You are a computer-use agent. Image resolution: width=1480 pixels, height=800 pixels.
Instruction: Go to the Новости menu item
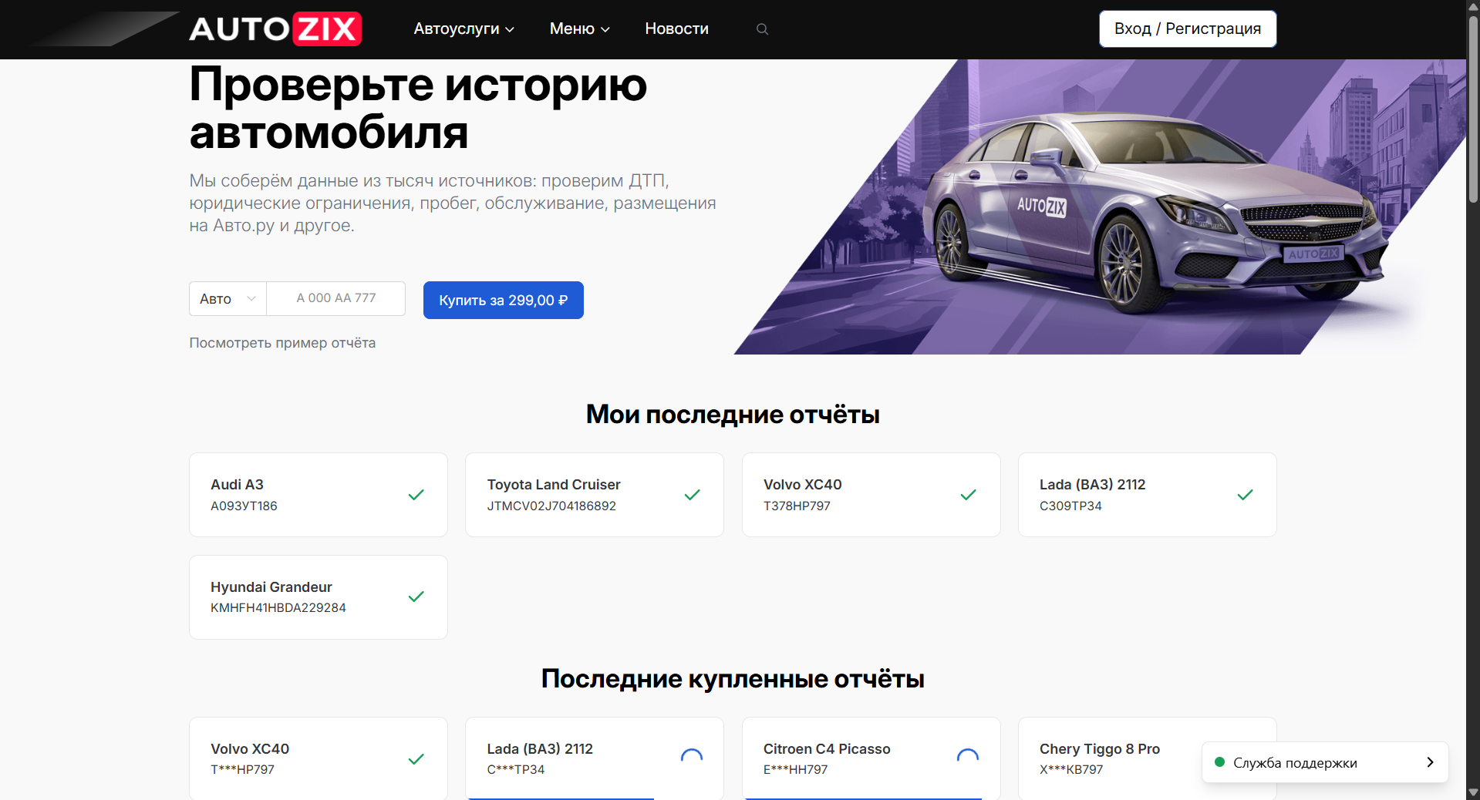pyautogui.click(x=676, y=29)
